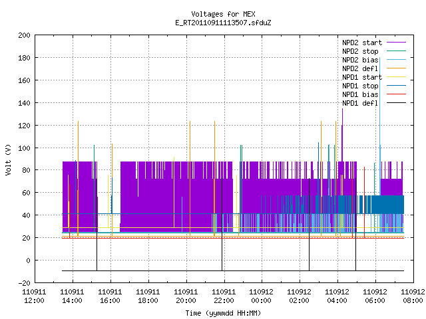The width and height of the screenshot is (426, 319).
Task: Click the 'NPD2 stop' legend label
Action: (360, 51)
